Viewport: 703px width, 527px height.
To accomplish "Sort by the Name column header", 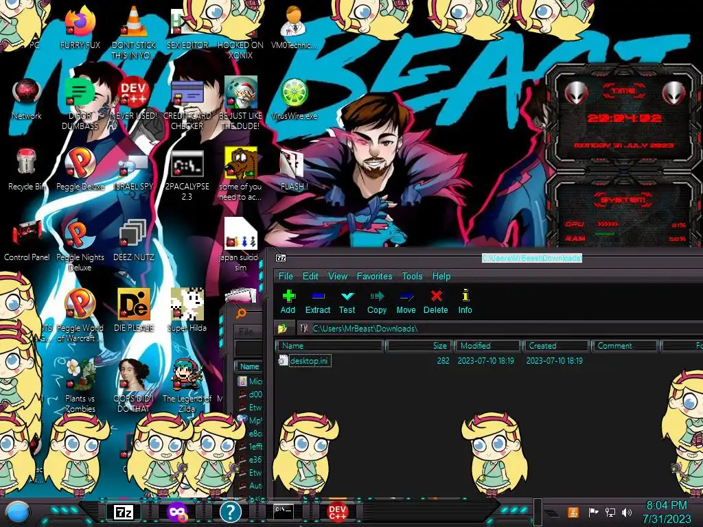I will (x=330, y=346).
